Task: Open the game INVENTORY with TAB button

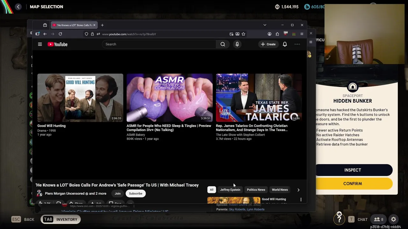Action: [x=61, y=219]
